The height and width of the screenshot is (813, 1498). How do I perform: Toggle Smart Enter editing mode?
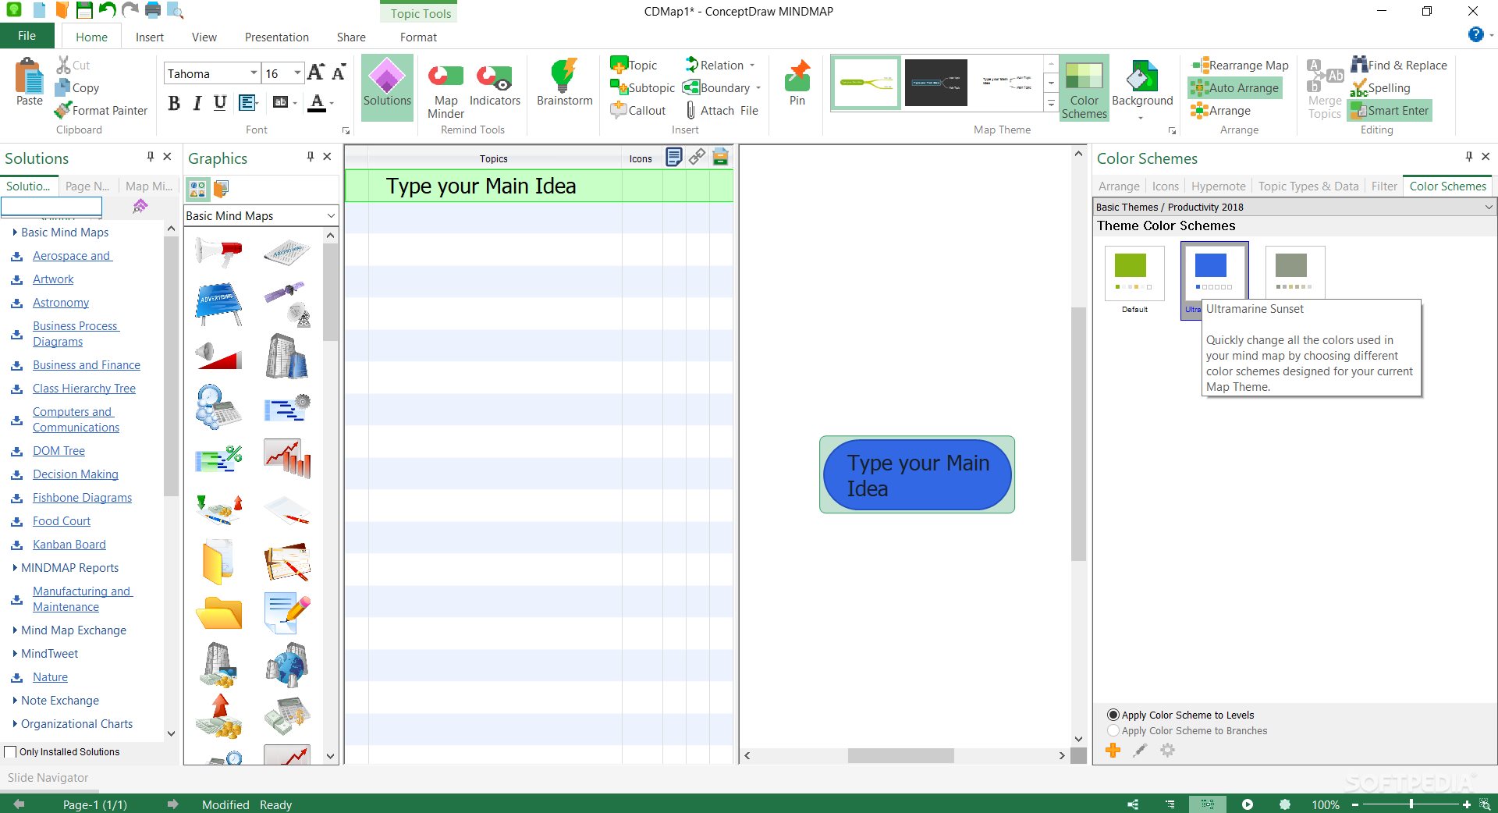(1390, 110)
